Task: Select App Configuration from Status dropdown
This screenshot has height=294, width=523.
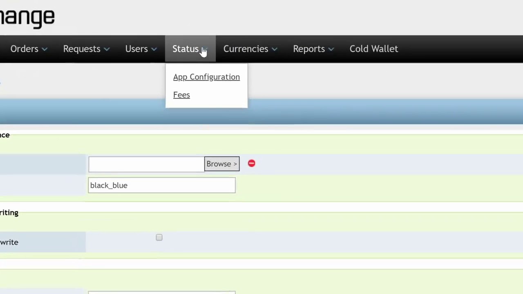Action: [206, 77]
